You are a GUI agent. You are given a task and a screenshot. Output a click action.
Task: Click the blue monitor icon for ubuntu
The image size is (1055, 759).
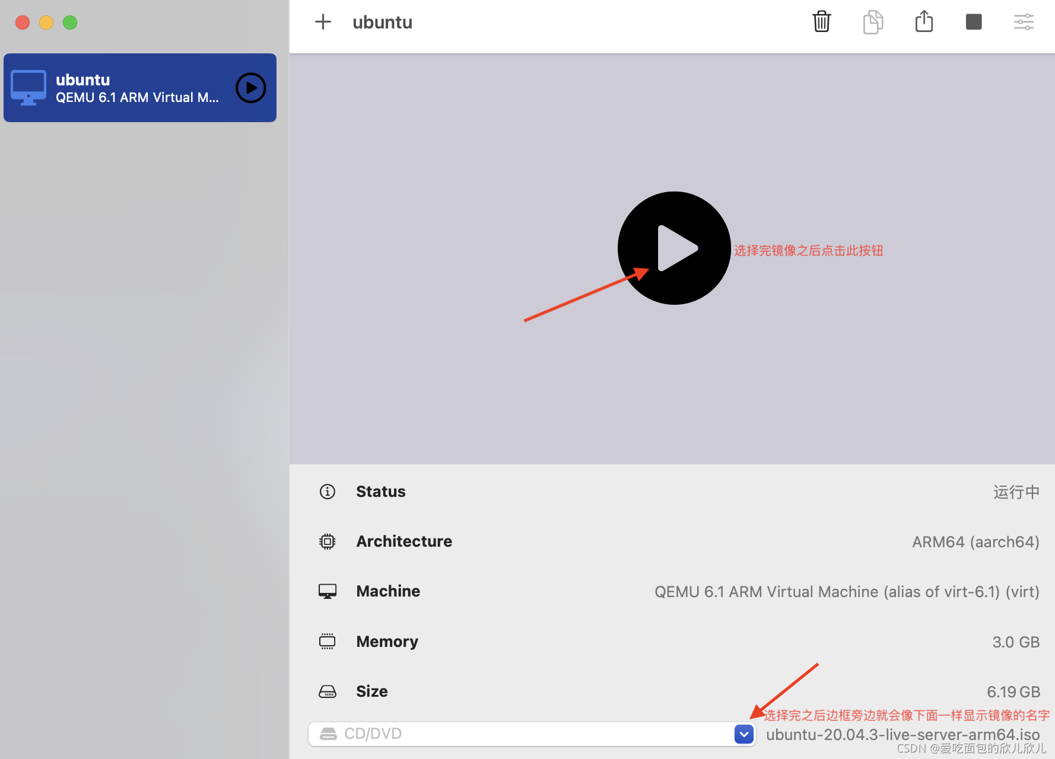(x=28, y=88)
